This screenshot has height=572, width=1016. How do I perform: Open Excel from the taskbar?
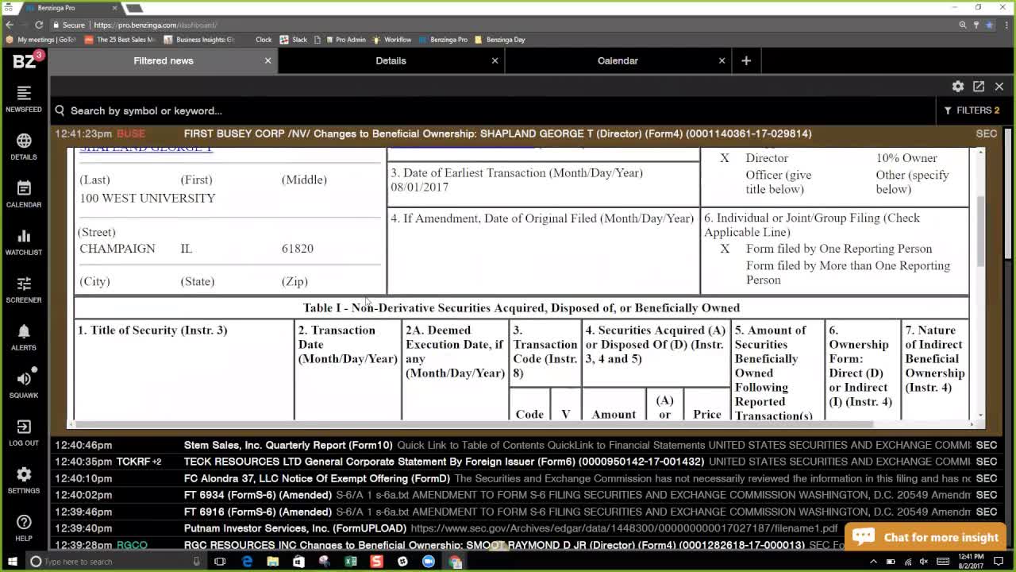coord(351,562)
